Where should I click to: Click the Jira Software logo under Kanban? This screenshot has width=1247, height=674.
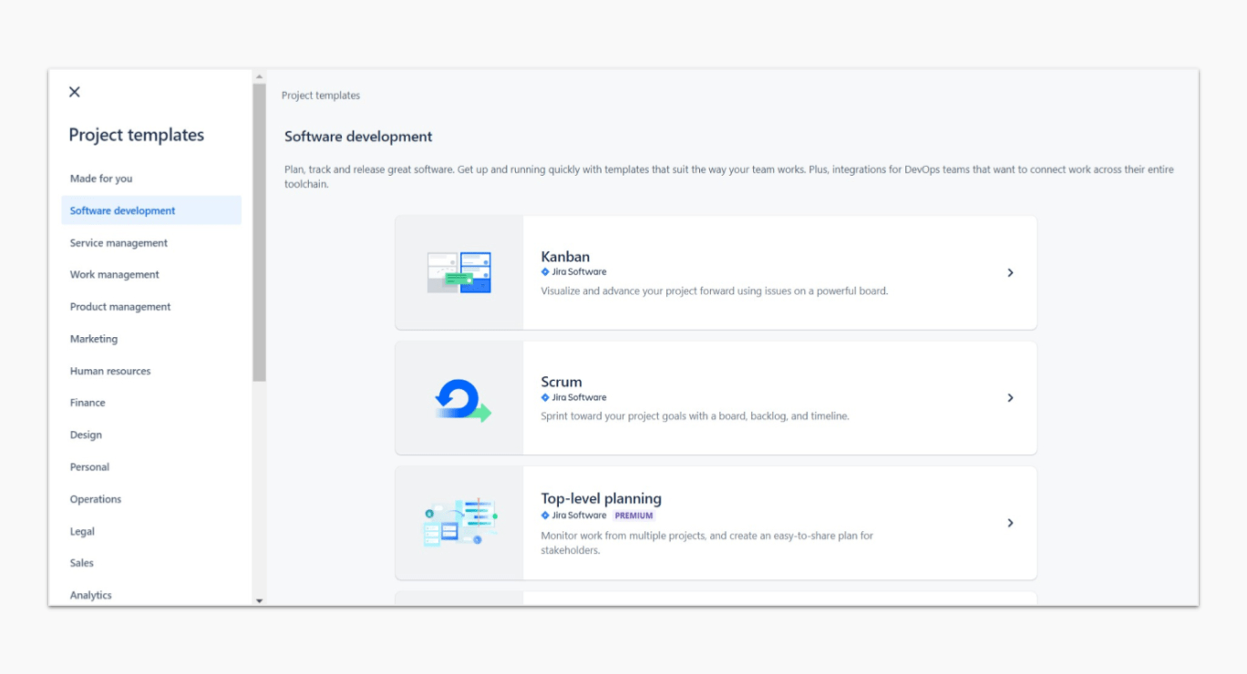(x=545, y=272)
